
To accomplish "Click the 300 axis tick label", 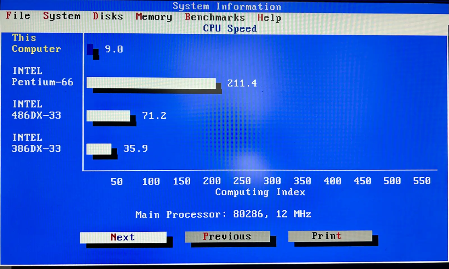I will point(272,181).
